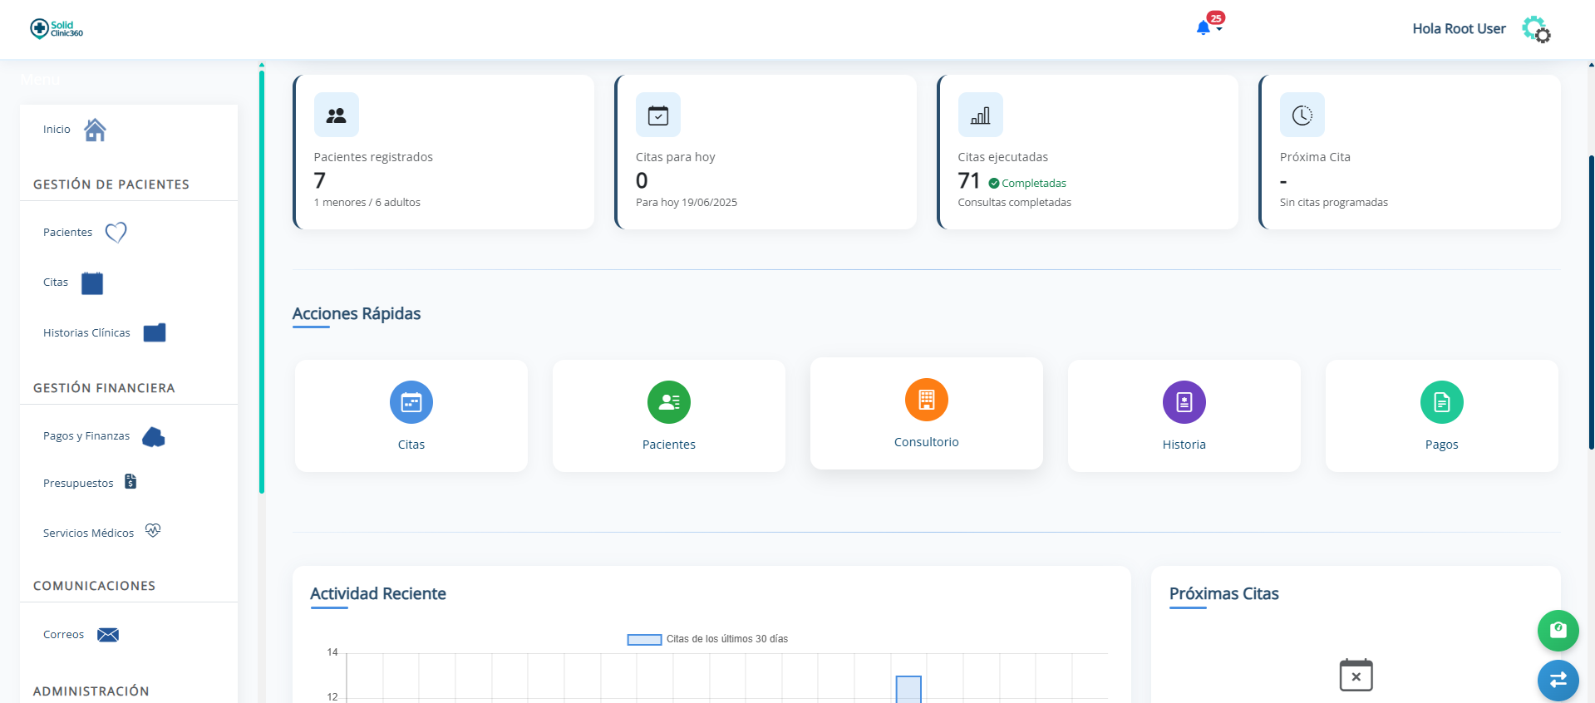Open the user settings gear icon
The image size is (1595, 703).
click(x=1536, y=29)
